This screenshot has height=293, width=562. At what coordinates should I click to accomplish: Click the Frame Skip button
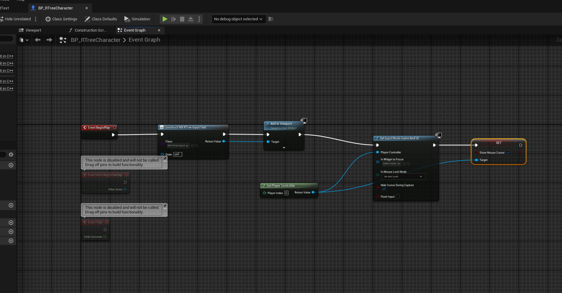pyautogui.click(x=174, y=19)
